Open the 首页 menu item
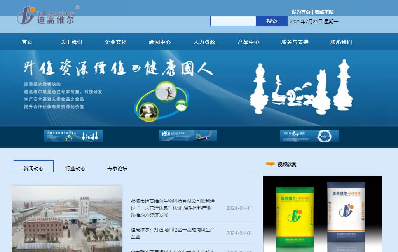The height and width of the screenshot is (252, 398). 27,42
